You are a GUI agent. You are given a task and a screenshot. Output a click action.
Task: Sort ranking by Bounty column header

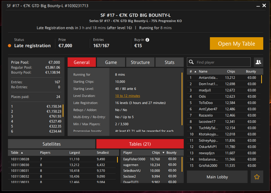pyautogui.click(x=251, y=72)
